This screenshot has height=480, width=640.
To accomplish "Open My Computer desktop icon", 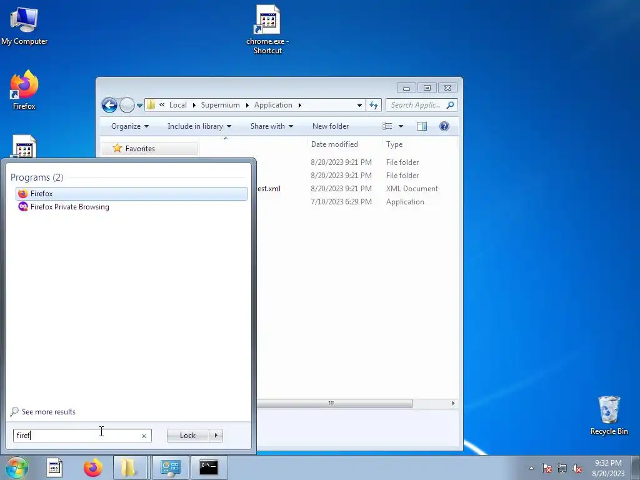I will tap(24, 26).
